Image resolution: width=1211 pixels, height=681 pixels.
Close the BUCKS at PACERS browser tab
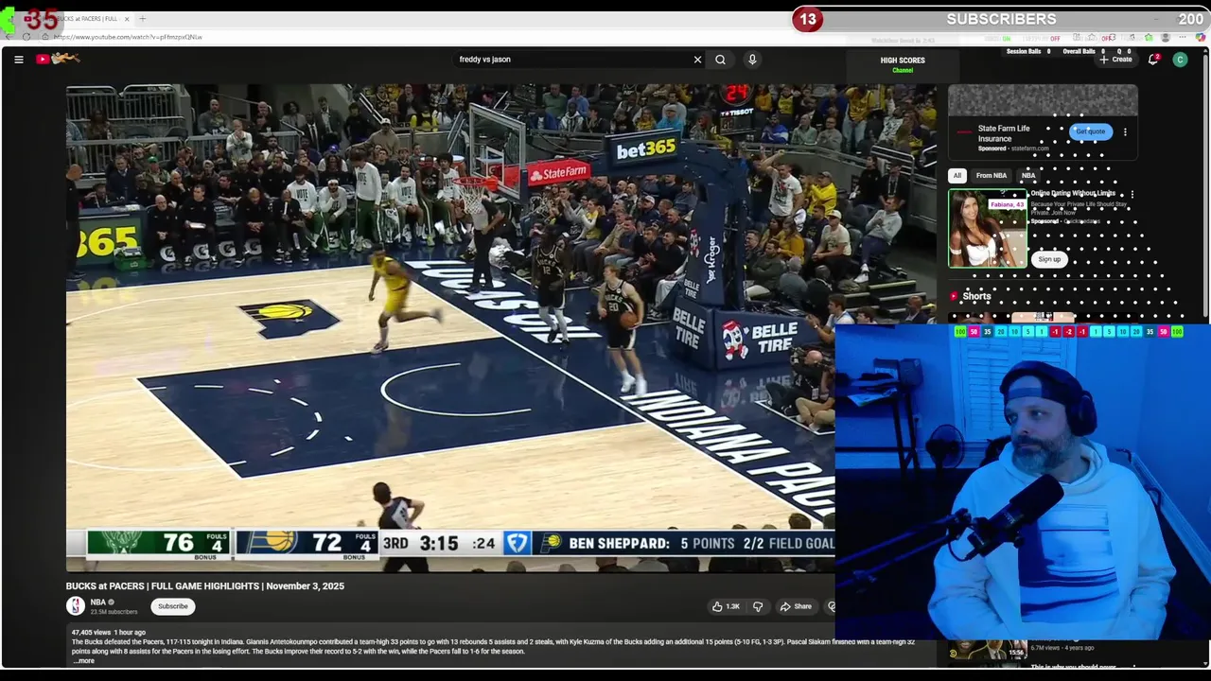(126, 19)
